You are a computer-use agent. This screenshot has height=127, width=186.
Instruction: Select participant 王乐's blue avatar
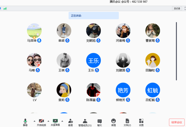coord(93,60)
